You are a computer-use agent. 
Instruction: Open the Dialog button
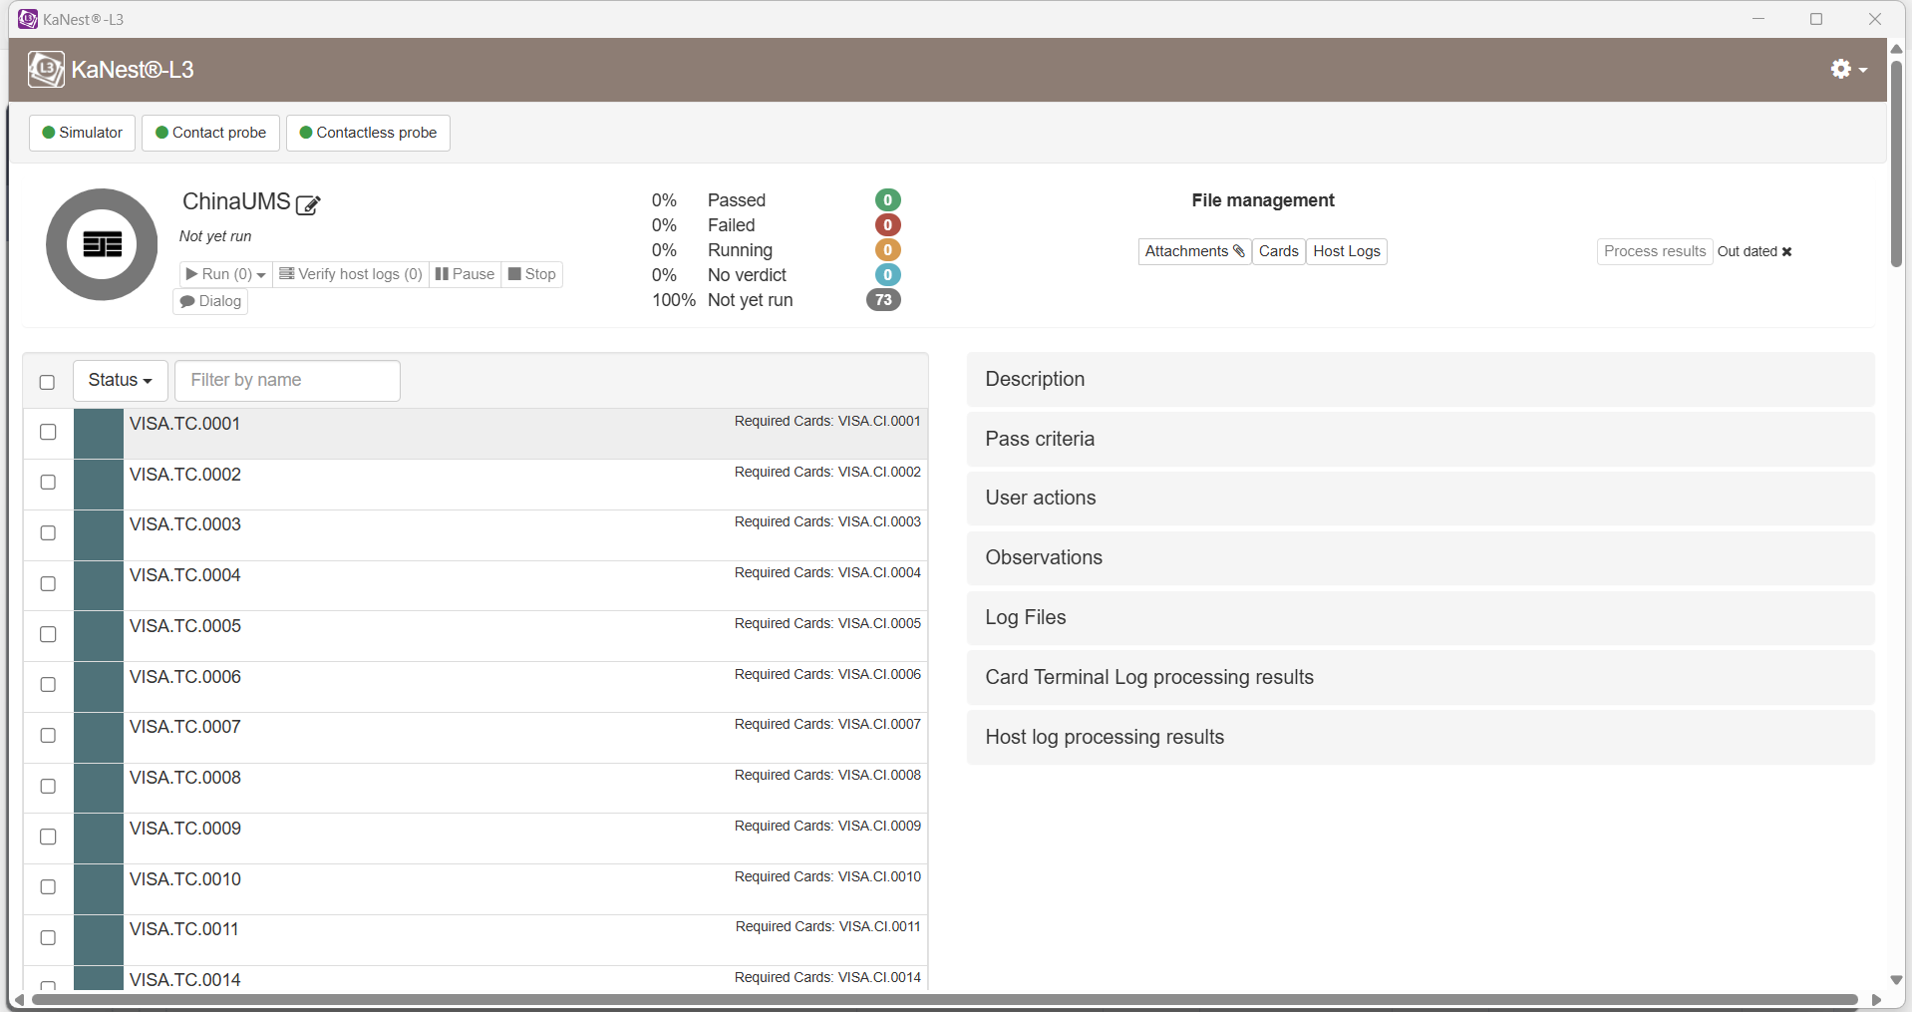(x=210, y=301)
